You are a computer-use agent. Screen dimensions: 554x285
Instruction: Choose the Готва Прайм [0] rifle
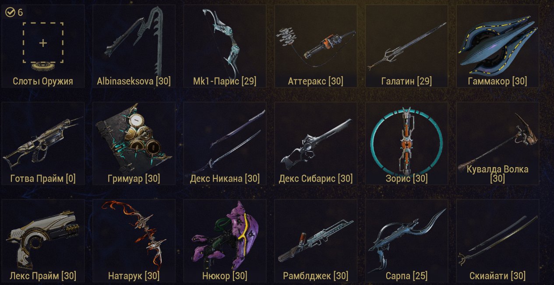[x=43, y=143]
